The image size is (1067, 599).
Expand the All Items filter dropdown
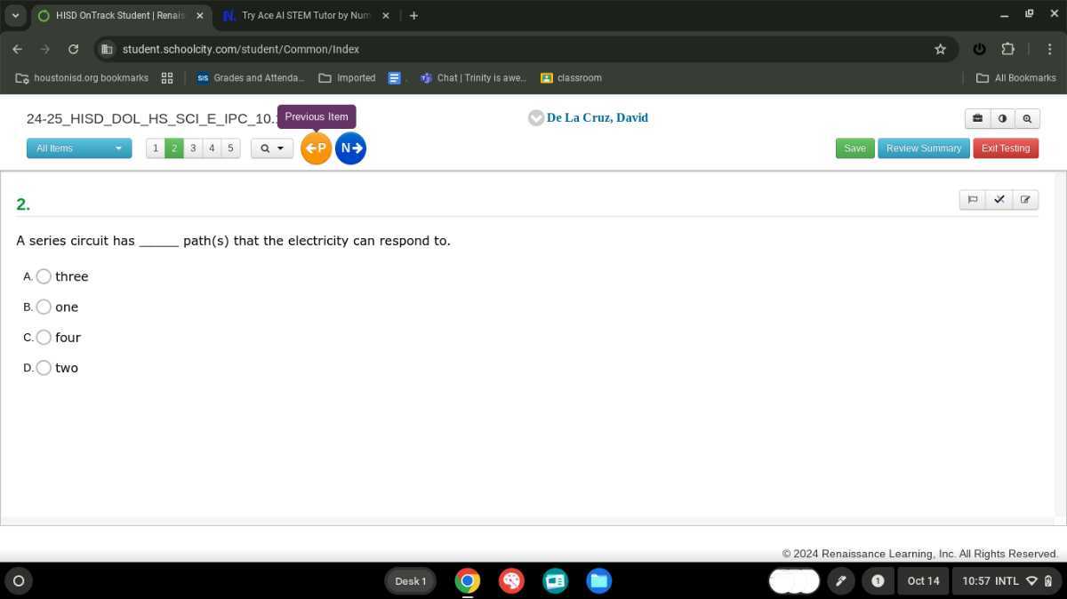tap(79, 148)
